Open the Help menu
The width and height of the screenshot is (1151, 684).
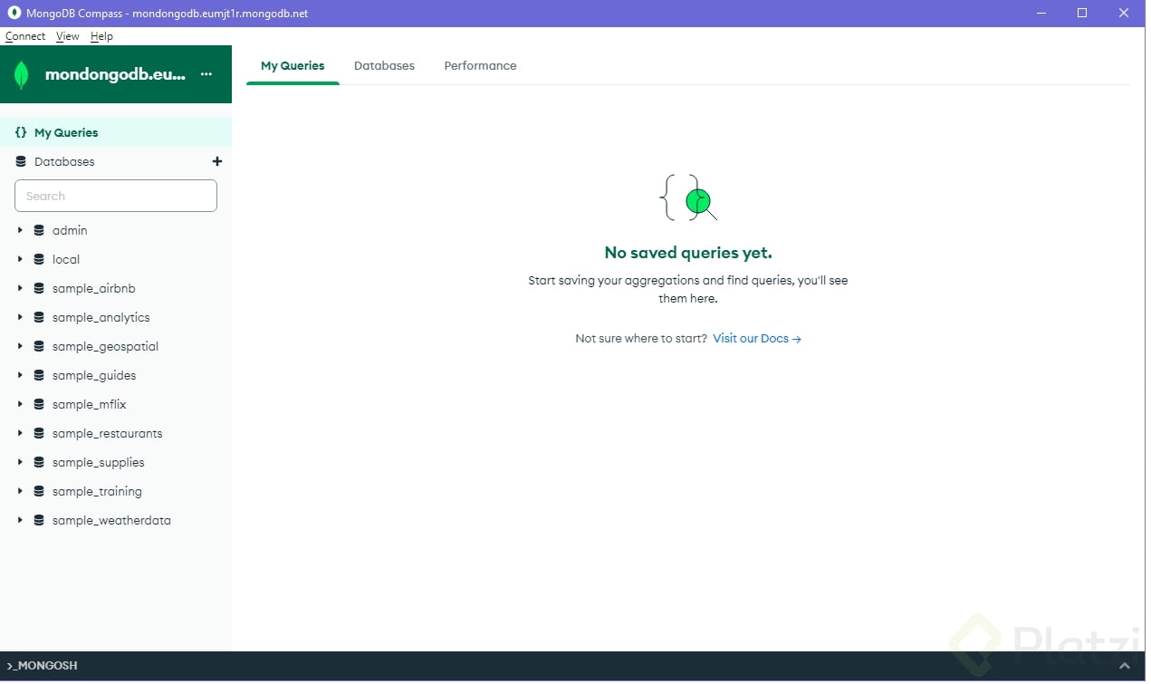point(101,36)
